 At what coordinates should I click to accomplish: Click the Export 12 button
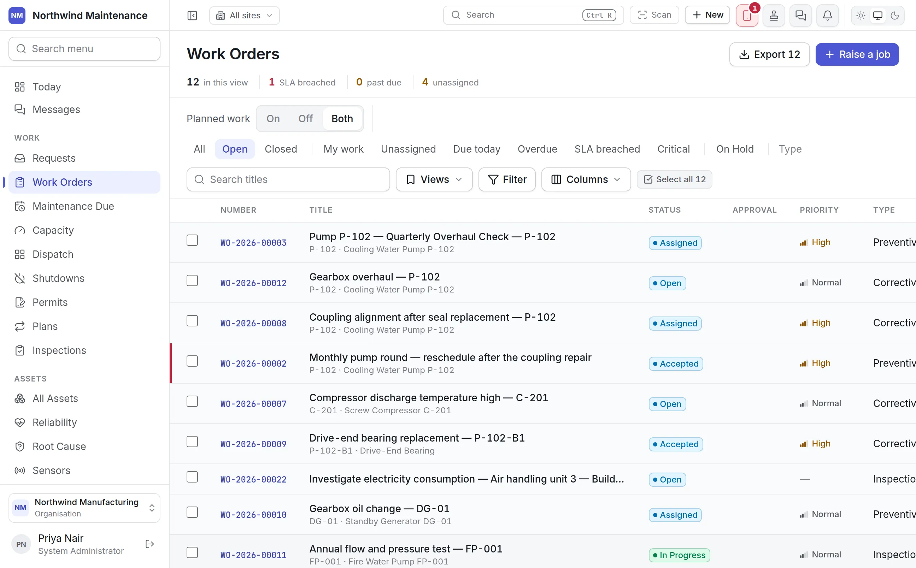pyautogui.click(x=769, y=54)
